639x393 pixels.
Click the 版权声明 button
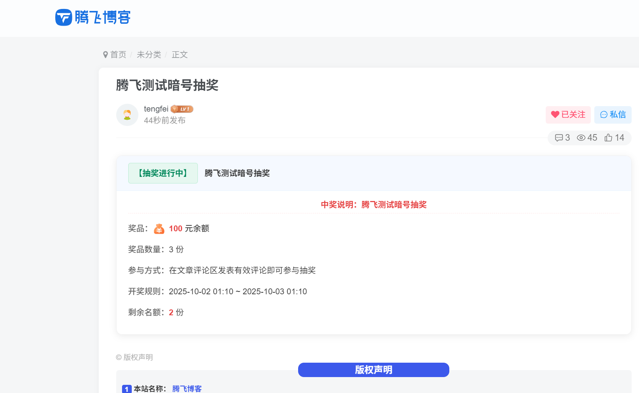pyautogui.click(x=373, y=370)
